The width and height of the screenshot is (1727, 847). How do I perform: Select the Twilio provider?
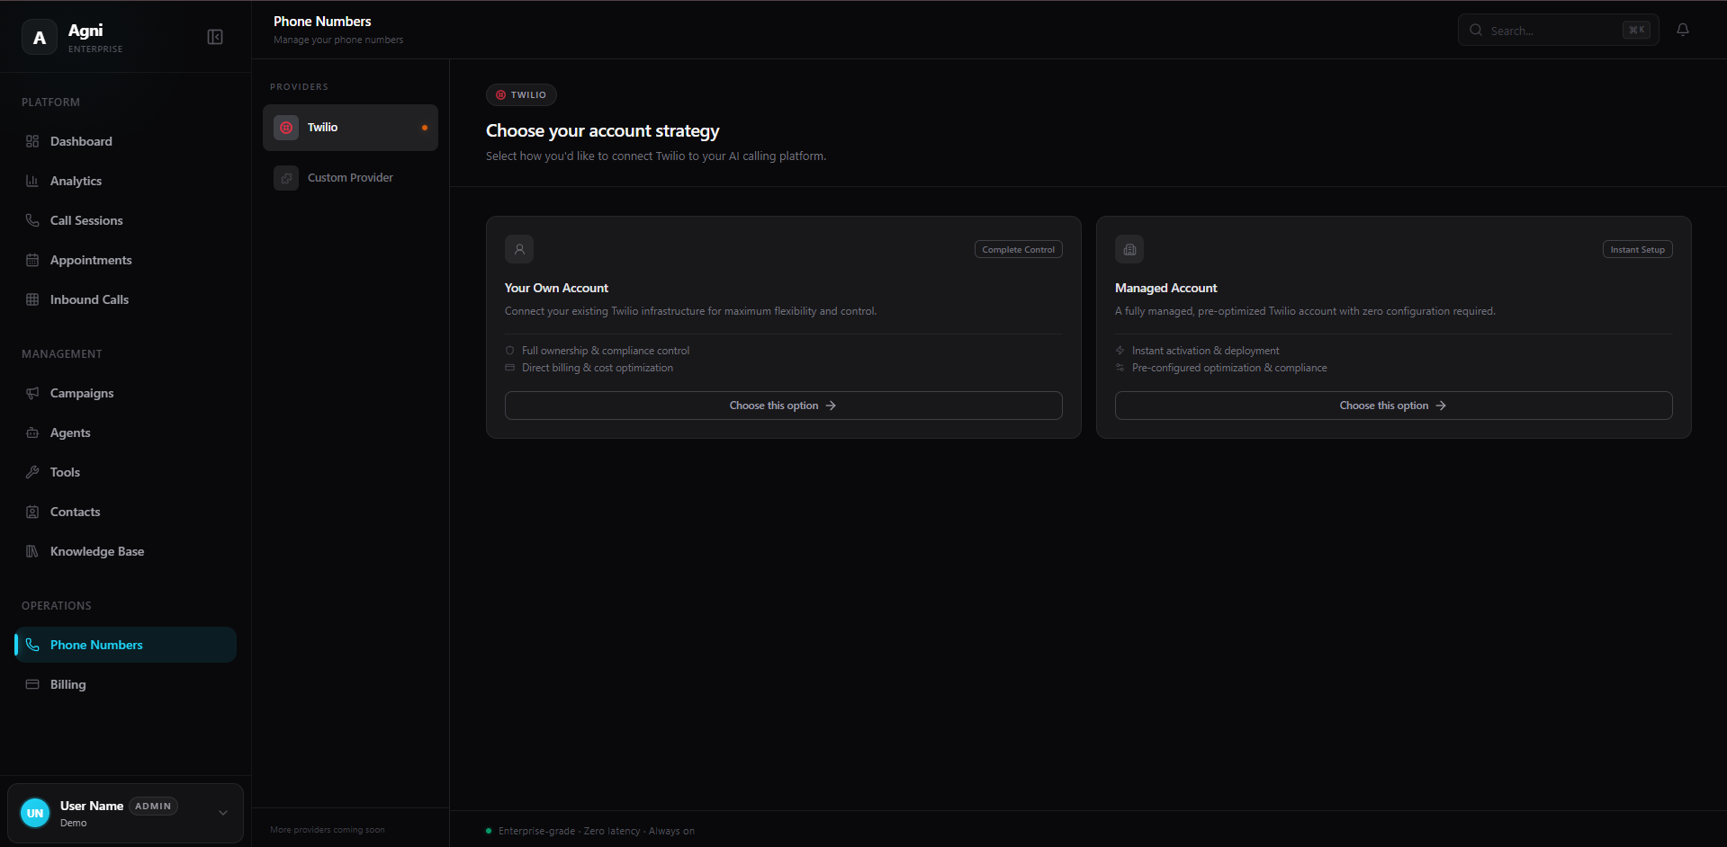[350, 128]
